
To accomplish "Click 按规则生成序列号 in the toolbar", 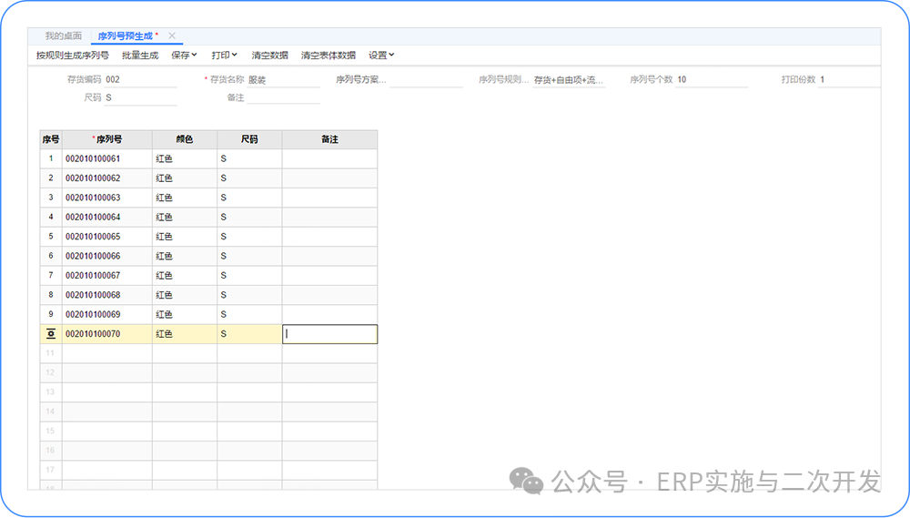I will [x=72, y=56].
